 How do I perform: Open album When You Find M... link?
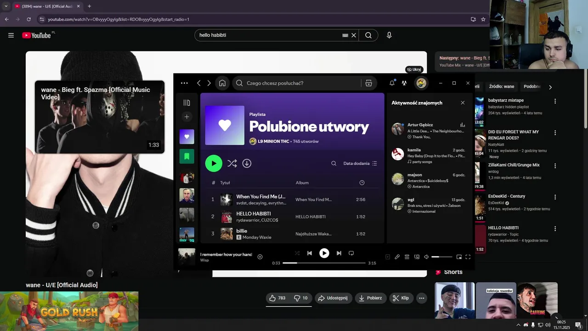313,200
